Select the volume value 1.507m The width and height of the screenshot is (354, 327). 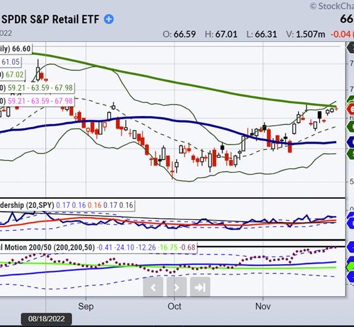click(x=310, y=34)
